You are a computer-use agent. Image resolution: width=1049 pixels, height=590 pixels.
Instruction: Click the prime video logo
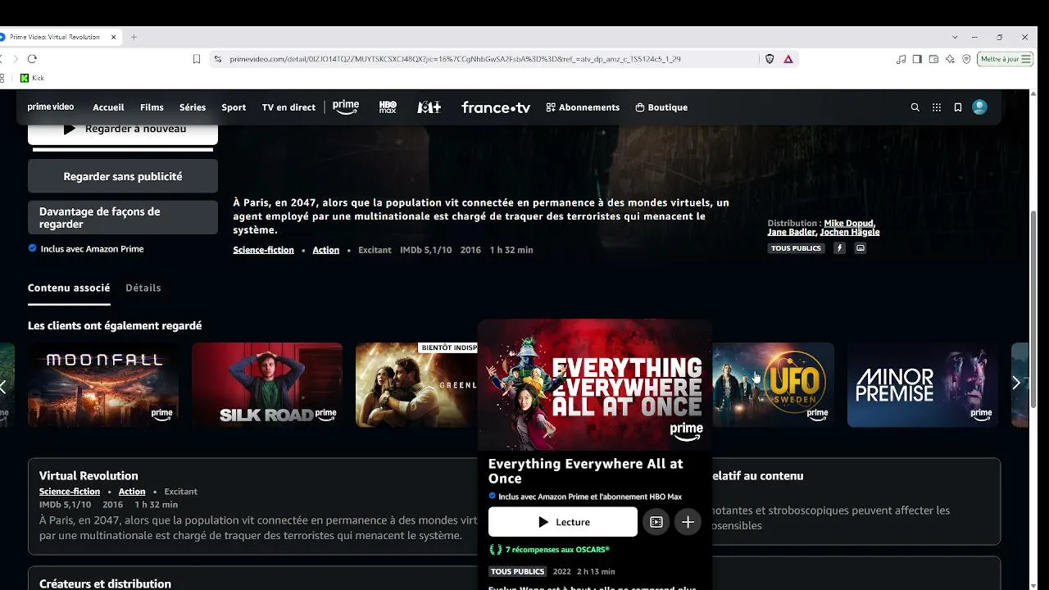click(51, 107)
